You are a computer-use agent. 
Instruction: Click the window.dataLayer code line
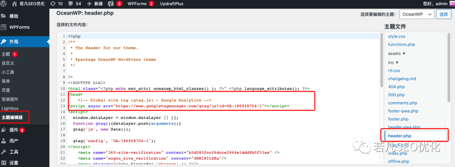[126, 118]
